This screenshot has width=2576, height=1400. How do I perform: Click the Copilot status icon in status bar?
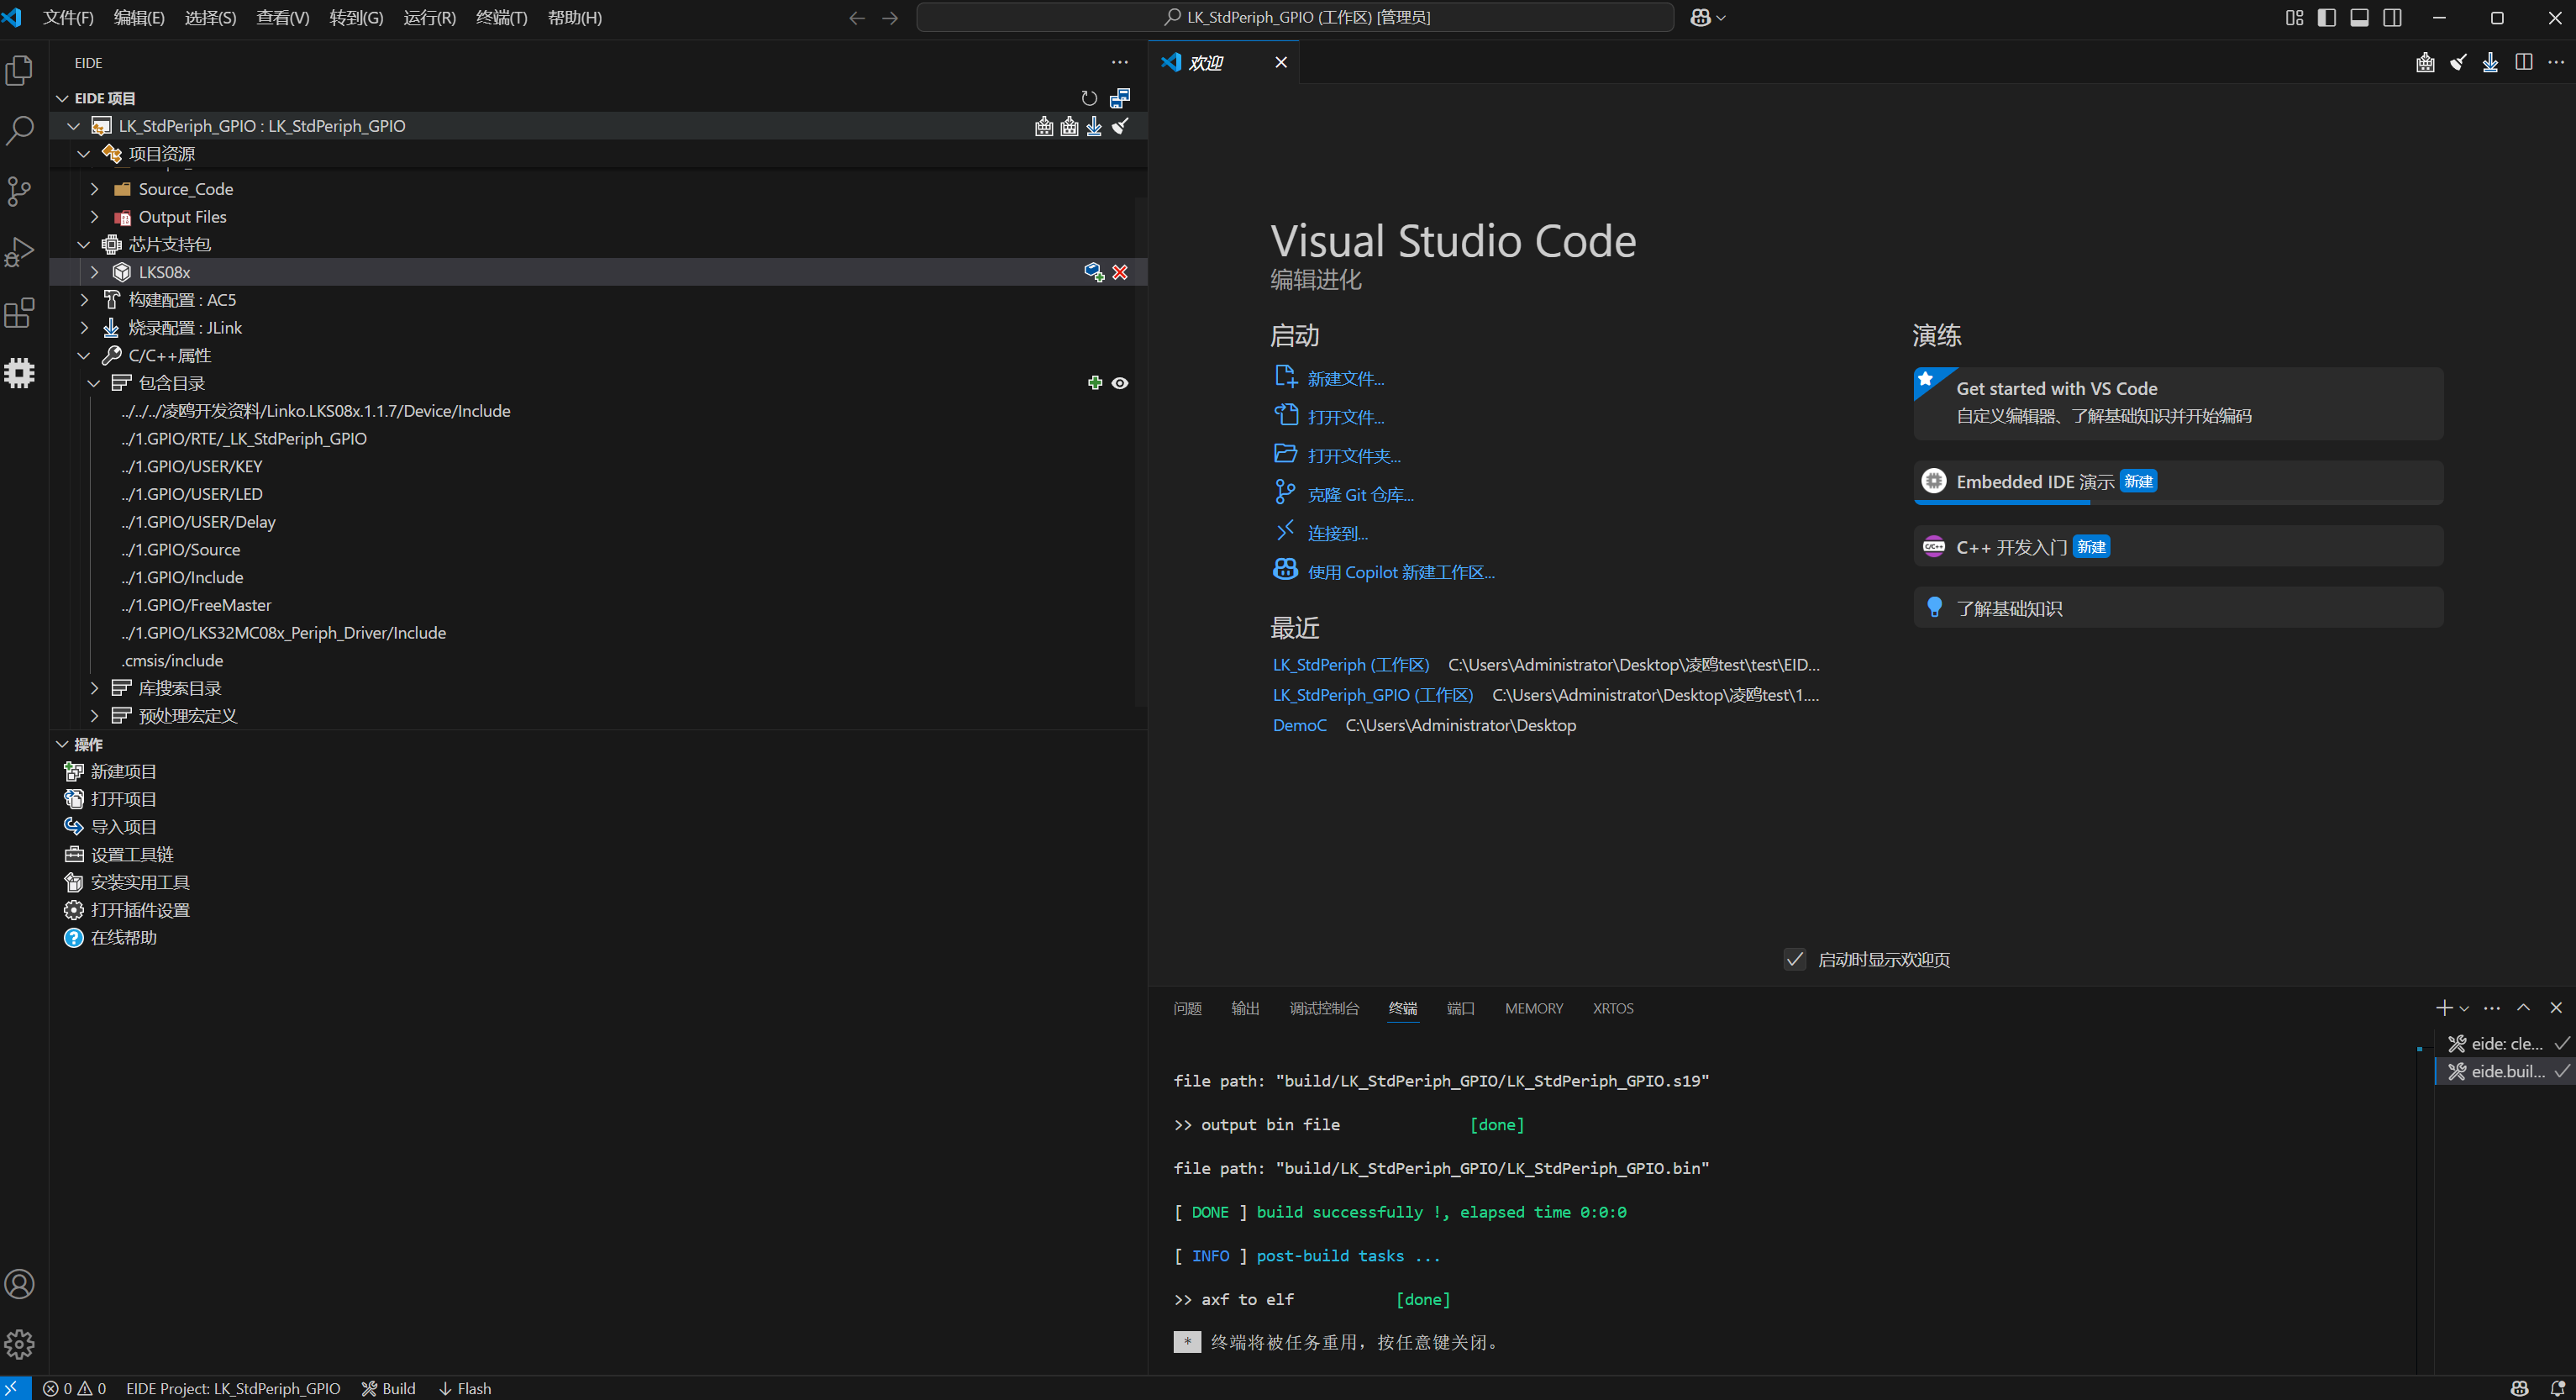[2520, 1388]
